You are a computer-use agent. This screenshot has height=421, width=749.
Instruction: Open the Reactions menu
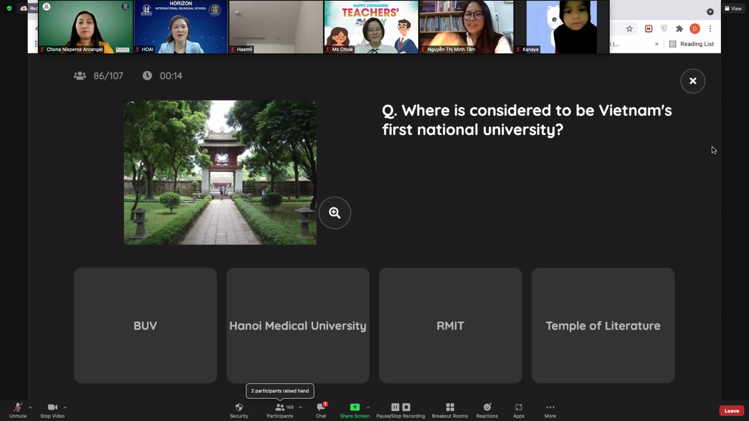(x=487, y=410)
